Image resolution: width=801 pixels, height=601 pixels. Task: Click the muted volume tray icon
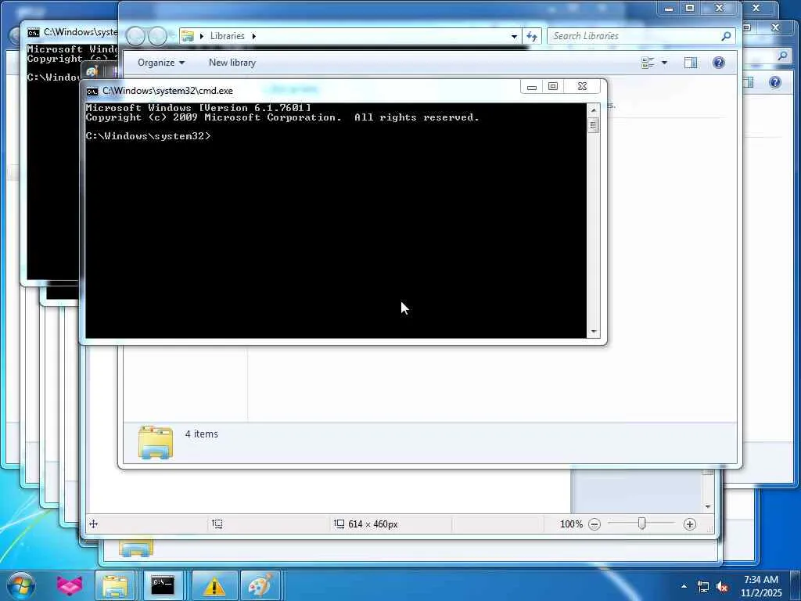(722, 587)
